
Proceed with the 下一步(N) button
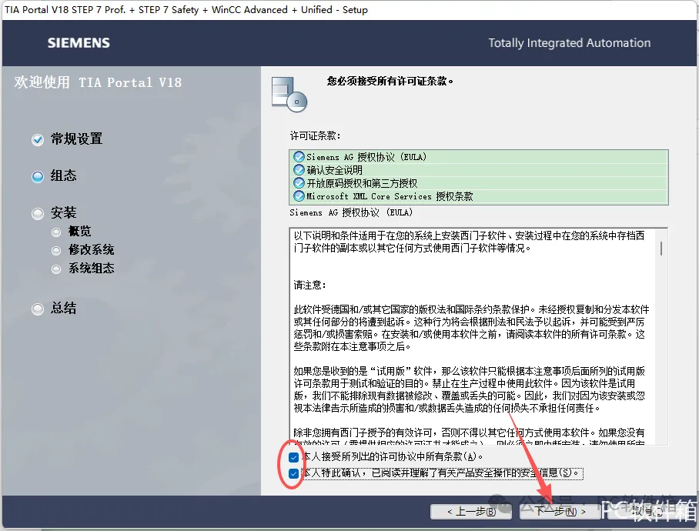[560, 512]
